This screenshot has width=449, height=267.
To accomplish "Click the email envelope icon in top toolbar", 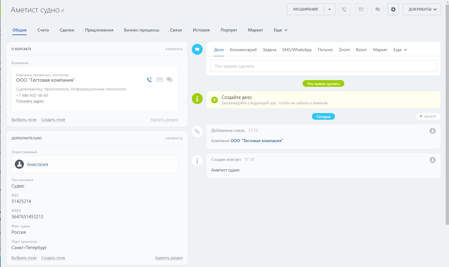I will 361,9.
